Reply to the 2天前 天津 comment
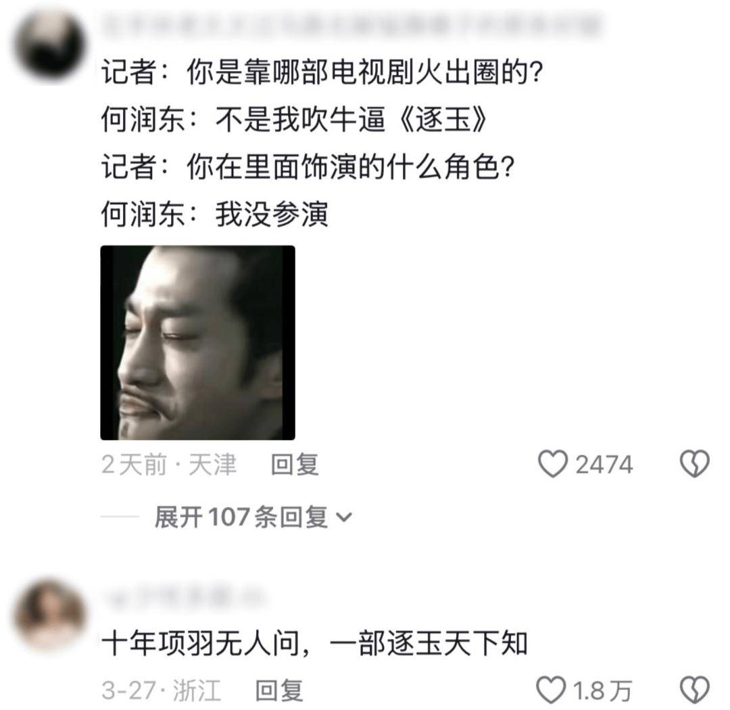This screenshot has width=730, height=710. click(x=295, y=465)
